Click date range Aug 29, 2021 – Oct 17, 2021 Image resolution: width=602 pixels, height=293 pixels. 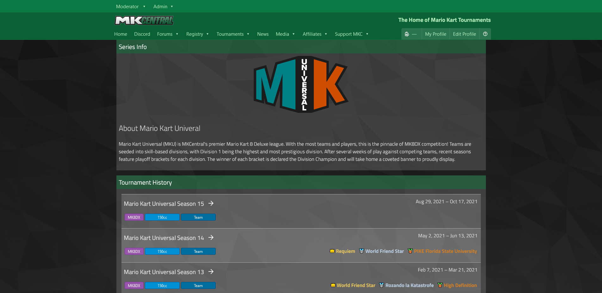point(446,202)
